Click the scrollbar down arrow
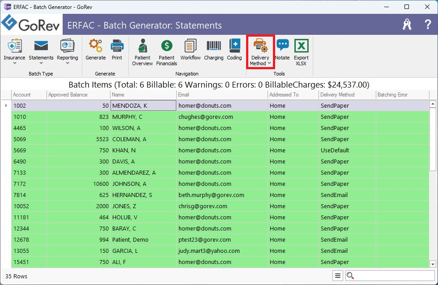438x285 pixels. tap(433, 264)
